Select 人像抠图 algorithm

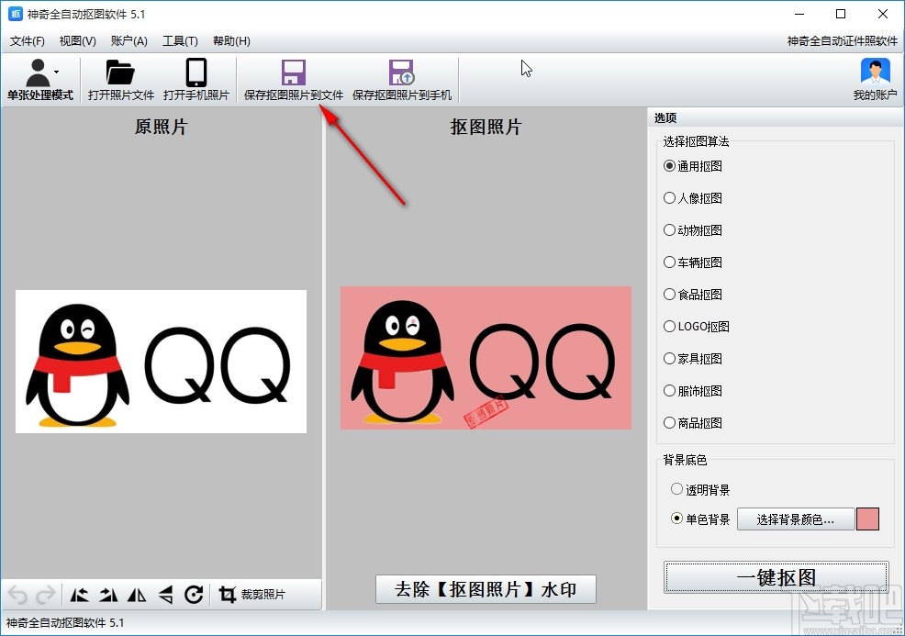pos(693,198)
